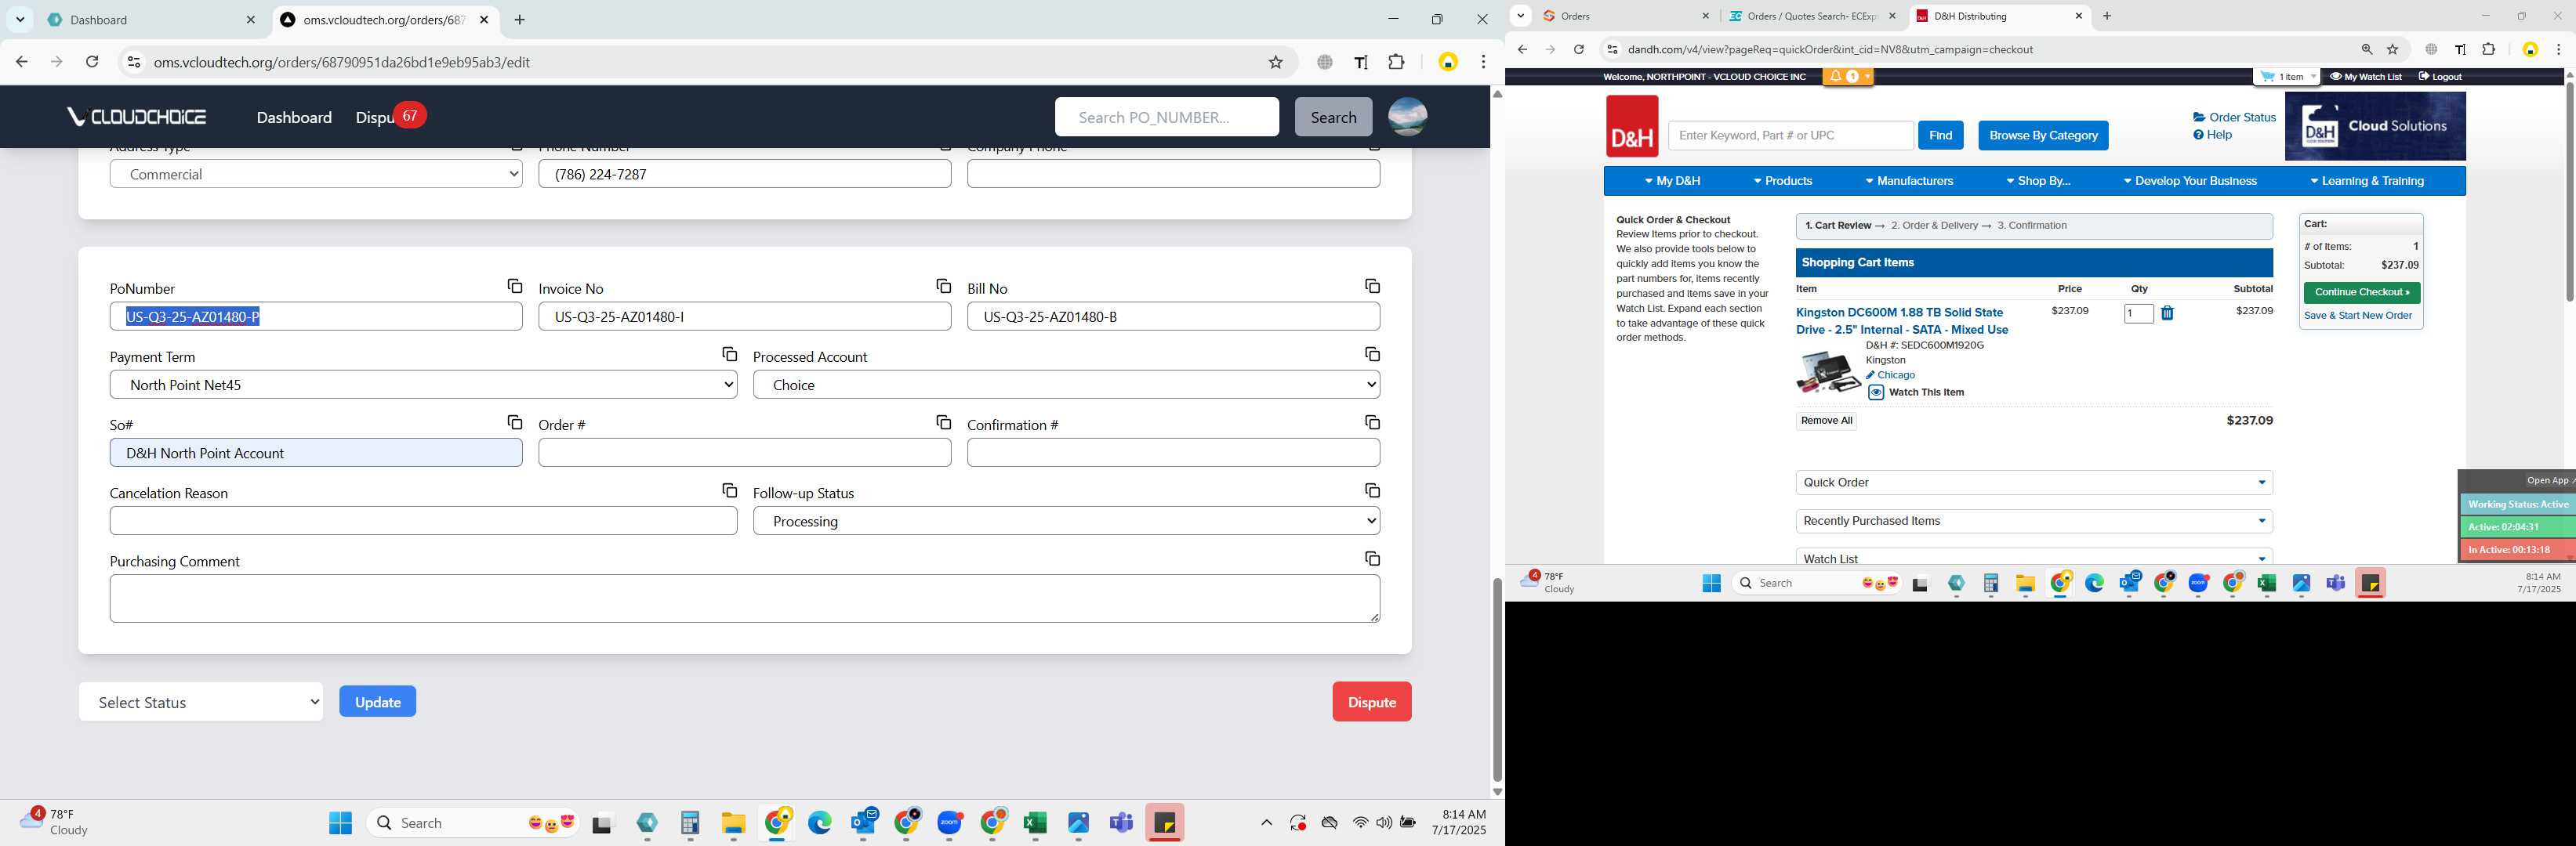2576x846 pixels.
Task: Copy the Confirmation # field value
Action: (1372, 422)
